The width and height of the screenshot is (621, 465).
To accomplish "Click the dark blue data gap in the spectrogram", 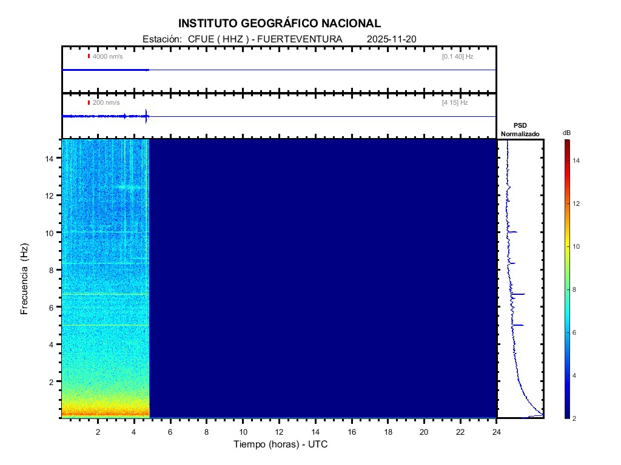I will click(321, 279).
